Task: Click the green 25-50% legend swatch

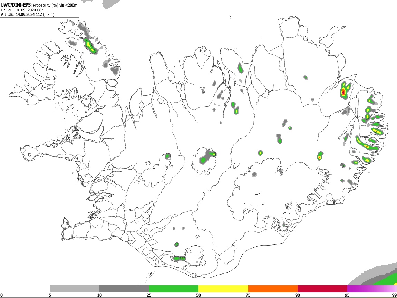Action: click(x=174, y=289)
